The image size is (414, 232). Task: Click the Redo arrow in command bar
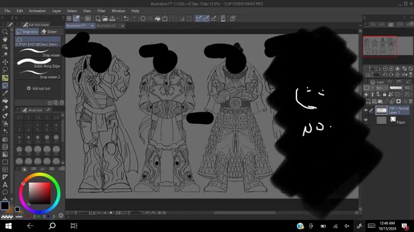[133, 18]
